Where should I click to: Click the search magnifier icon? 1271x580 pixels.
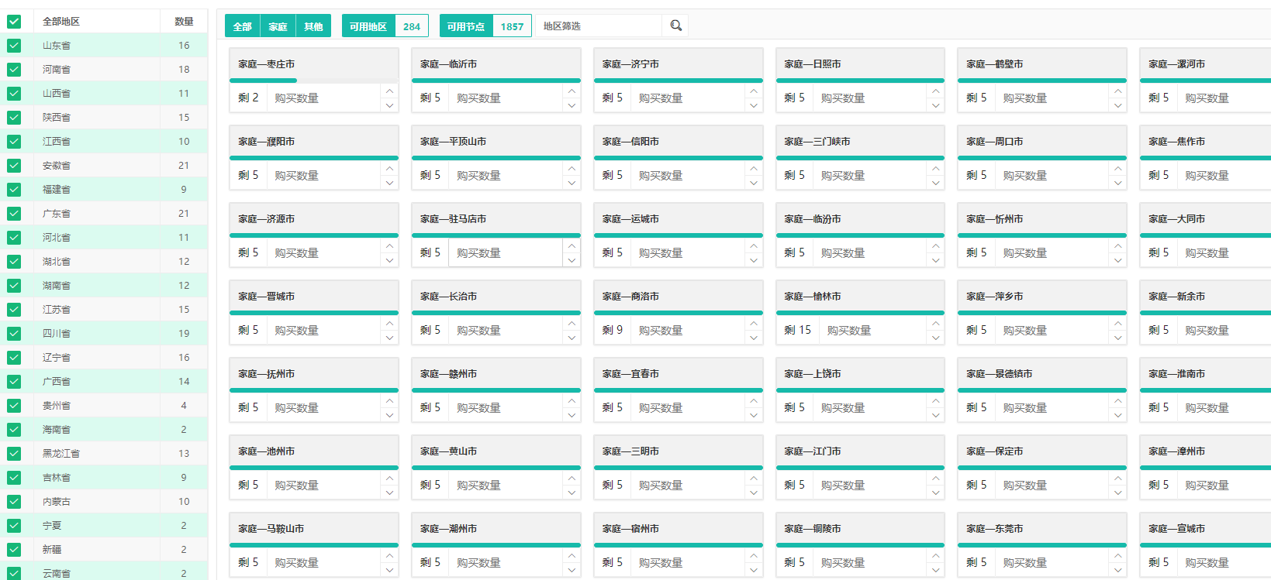(x=675, y=26)
